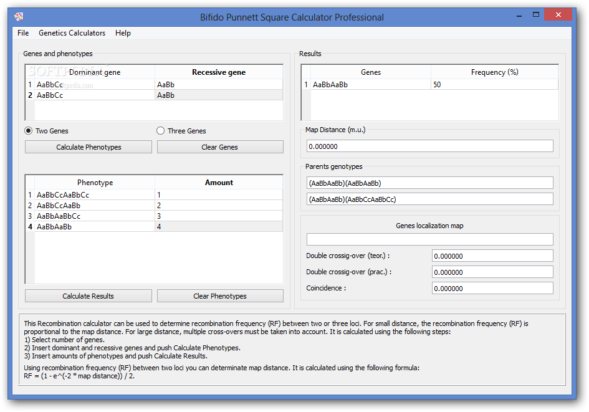This screenshot has width=589, height=412.
Task: Click the second Parents genotypes field with AaBbCcAaBbCc
Action: (429, 199)
